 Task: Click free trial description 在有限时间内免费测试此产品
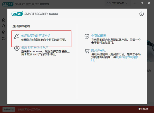click(116, 41)
